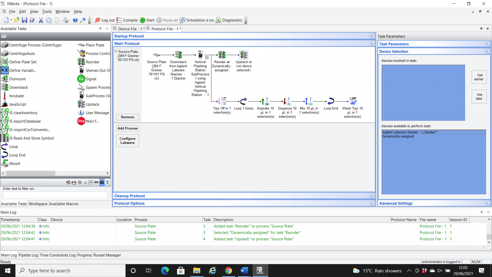Click the Use earlier button
This screenshot has height=277, width=492.
(x=479, y=77)
